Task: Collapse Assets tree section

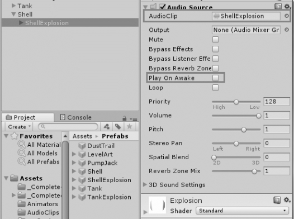Action: click(6, 178)
